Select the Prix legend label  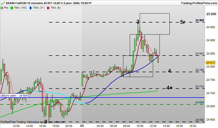(6, 8)
